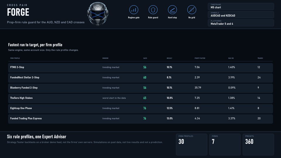Select the Funded Trading Plus Express row name
Viewport: 281px width, 158px height.
tap(26, 118)
